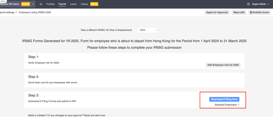Click the yellow SUITE badge

pyautogui.click(x=26, y=4)
